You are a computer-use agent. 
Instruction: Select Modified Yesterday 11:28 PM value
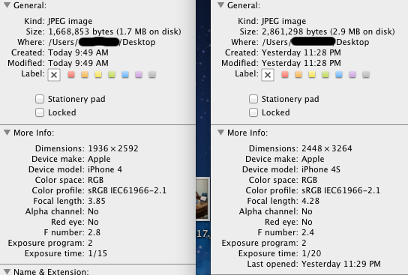(301, 63)
